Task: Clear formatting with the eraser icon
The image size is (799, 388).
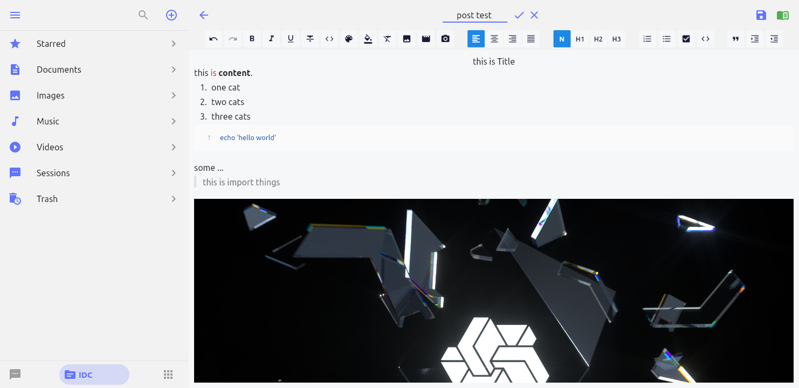Action: (387, 38)
